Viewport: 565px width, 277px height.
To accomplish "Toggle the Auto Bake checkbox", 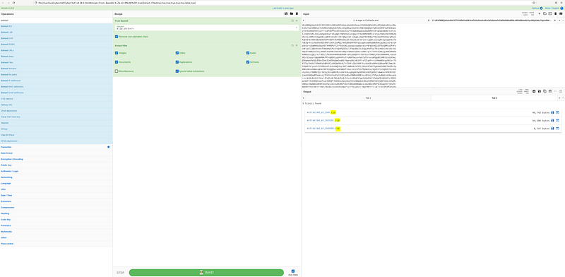I will pos(293,271).
